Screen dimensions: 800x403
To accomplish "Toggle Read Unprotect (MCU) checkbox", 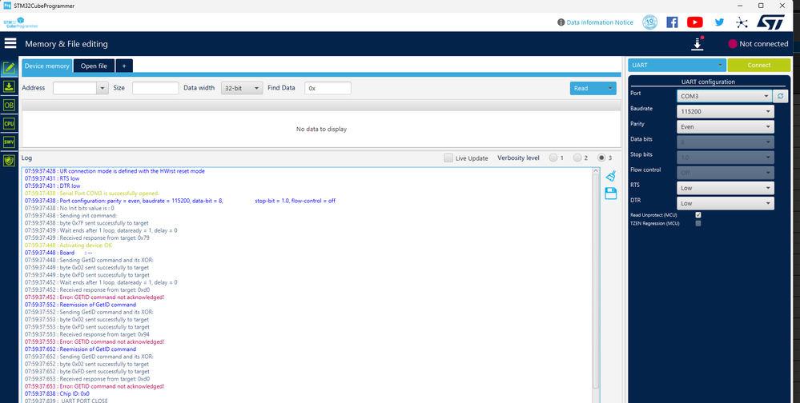I will coord(698,215).
